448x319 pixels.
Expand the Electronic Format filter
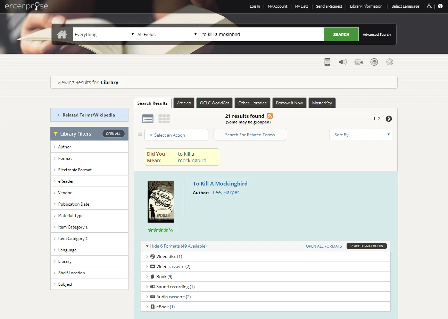click(89, 170)
